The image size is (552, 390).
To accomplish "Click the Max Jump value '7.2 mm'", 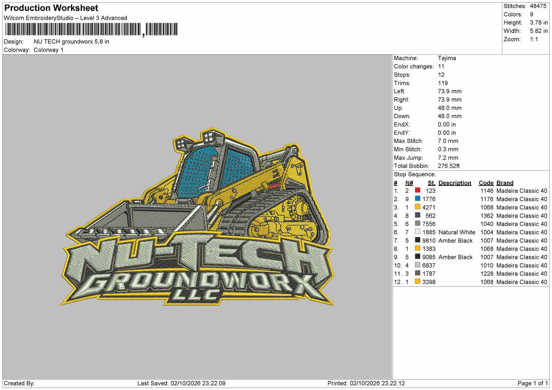I will [x=448, y=157].
